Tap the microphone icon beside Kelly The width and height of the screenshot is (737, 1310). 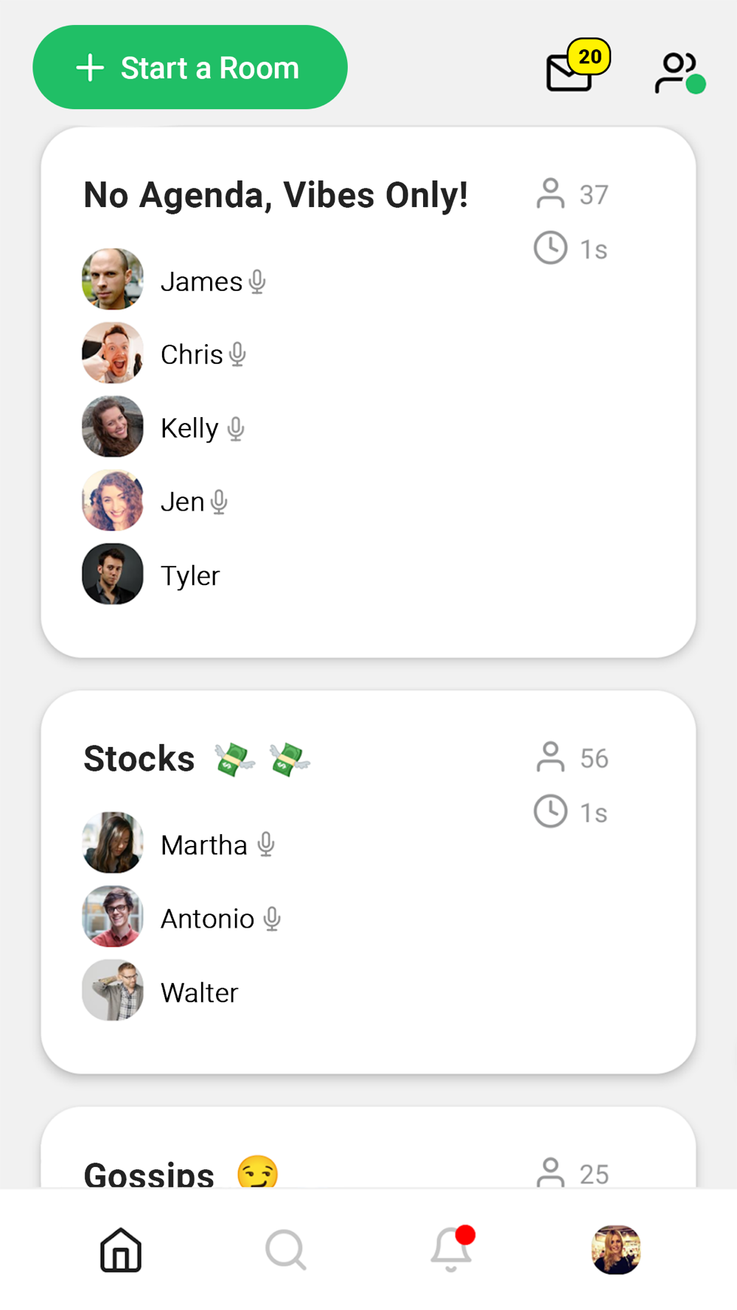tap(236, 429)
